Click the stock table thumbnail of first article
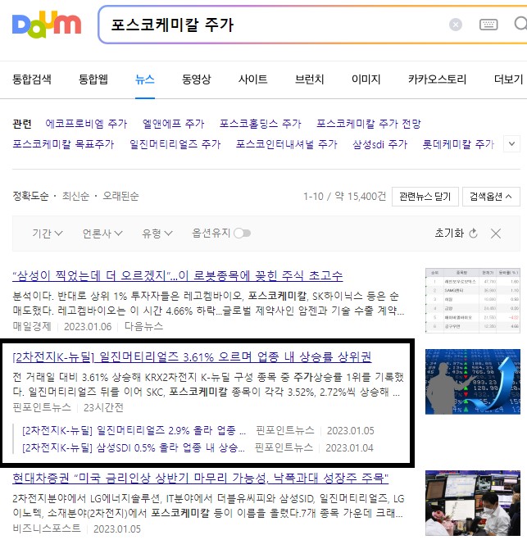Screen dimensions: 527x549 473,301
